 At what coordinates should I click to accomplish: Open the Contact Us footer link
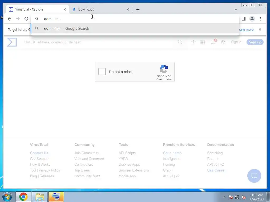point(39,153)
